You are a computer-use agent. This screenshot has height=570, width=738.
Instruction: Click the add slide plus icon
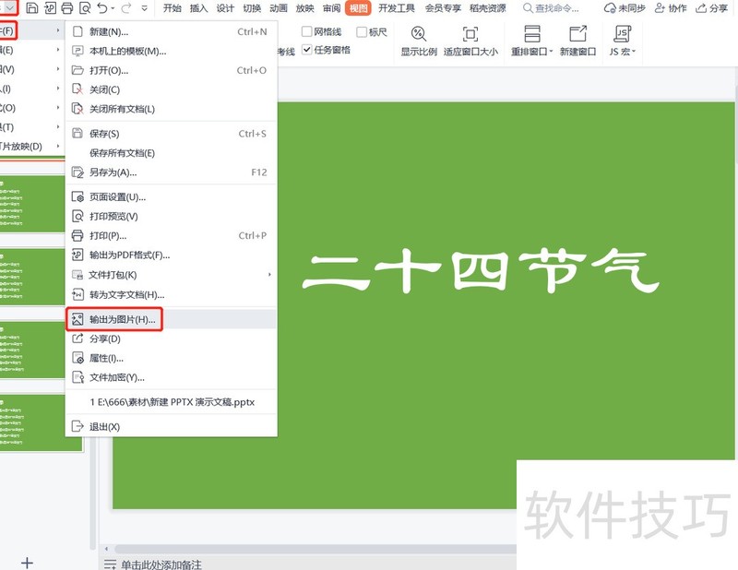click(x=27, y=562)
